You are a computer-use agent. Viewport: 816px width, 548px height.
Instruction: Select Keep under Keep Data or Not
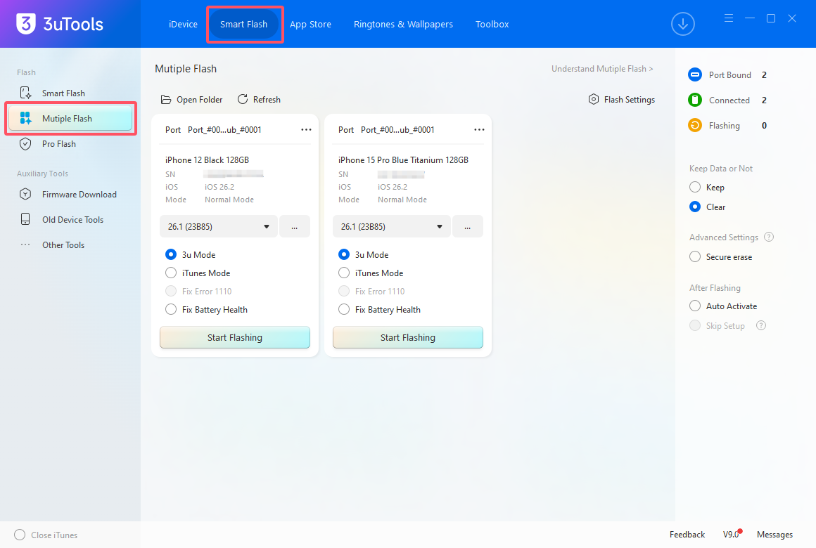coord(694,187)
